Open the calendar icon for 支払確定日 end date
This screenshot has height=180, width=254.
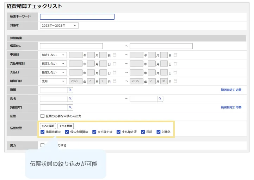175,64
